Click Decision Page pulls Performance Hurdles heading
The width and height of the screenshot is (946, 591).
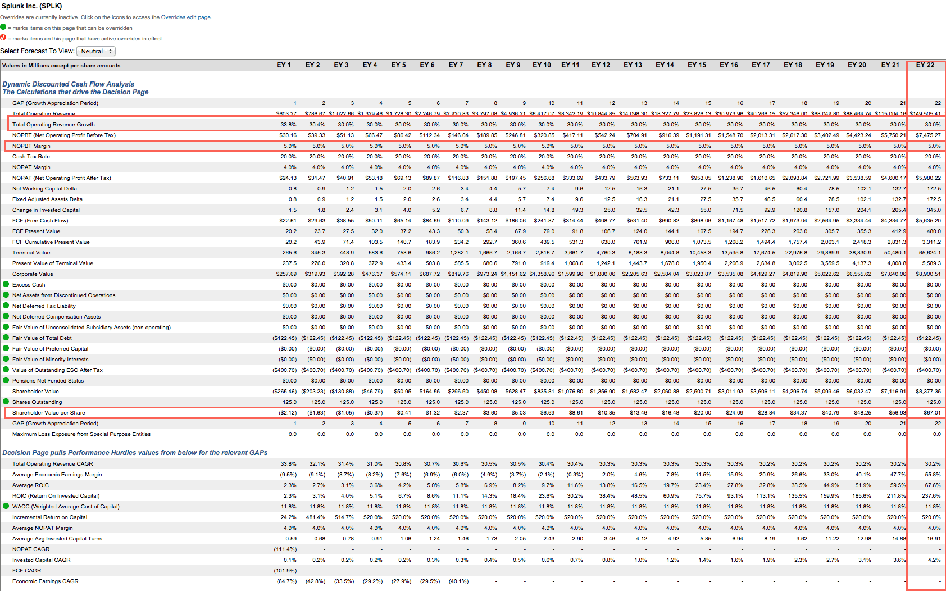coord(135,453)
